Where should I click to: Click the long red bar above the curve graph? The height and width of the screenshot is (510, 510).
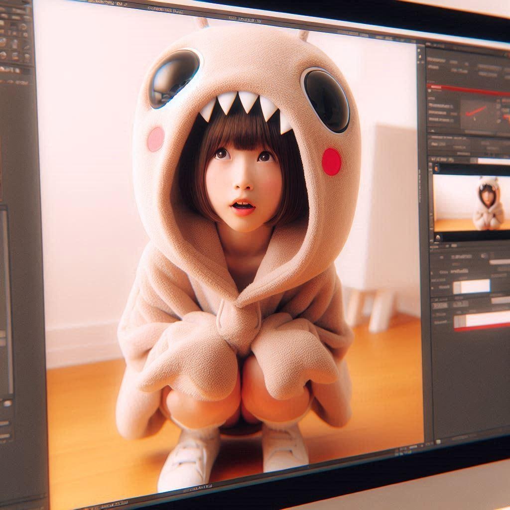pos(468,90)
